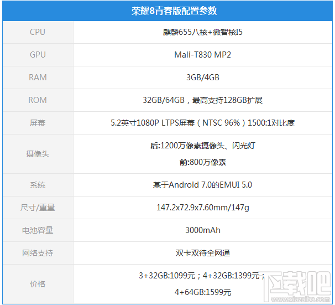Click the value 麒麟655八核+微智核I5
The image size is (335, 305).
pos(202,32)
